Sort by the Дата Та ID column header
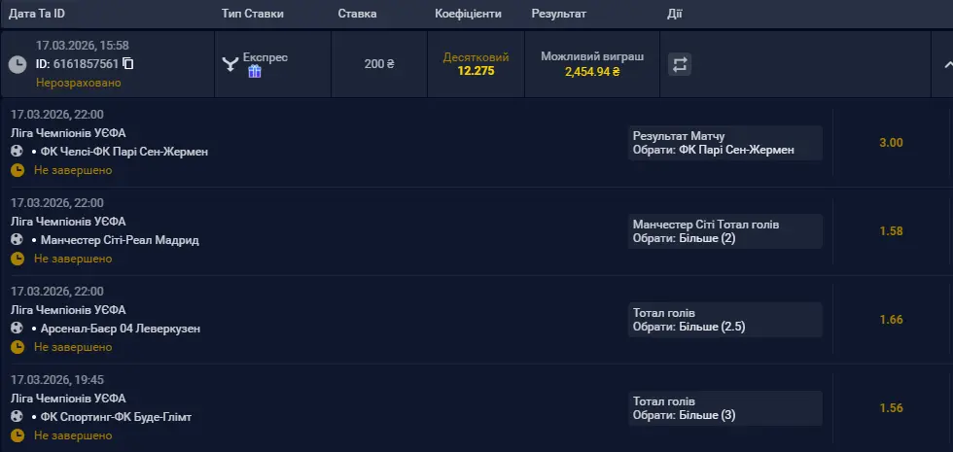Screen dimensions: 953x452 [39, 15]
